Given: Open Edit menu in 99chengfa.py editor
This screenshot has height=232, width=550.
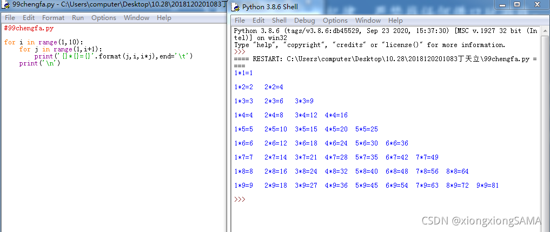Looking at the screenshot, I should tap(29, 17).
